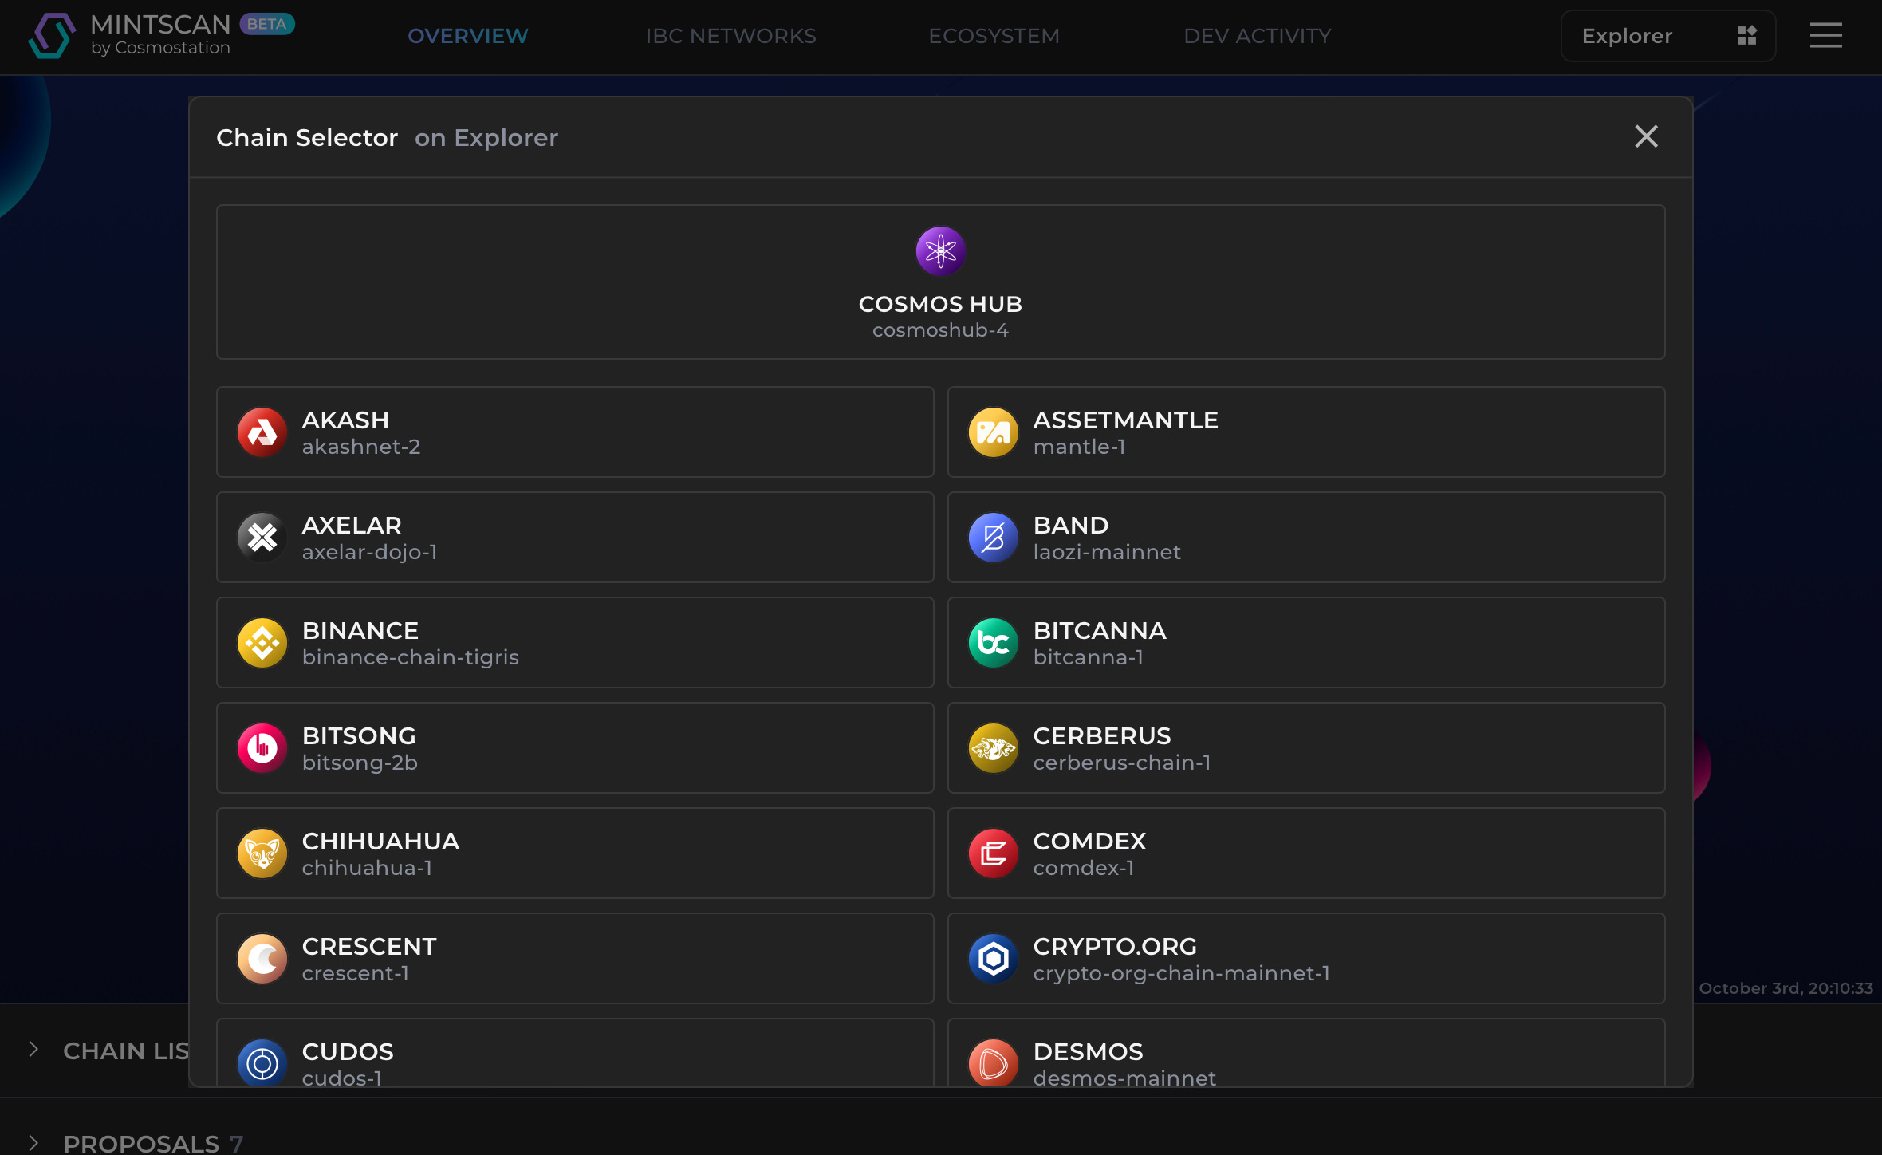Click the Axelar X logo icon
Image resolution: width=1882 pixels, height=1155 pixels.
(262, 538)
